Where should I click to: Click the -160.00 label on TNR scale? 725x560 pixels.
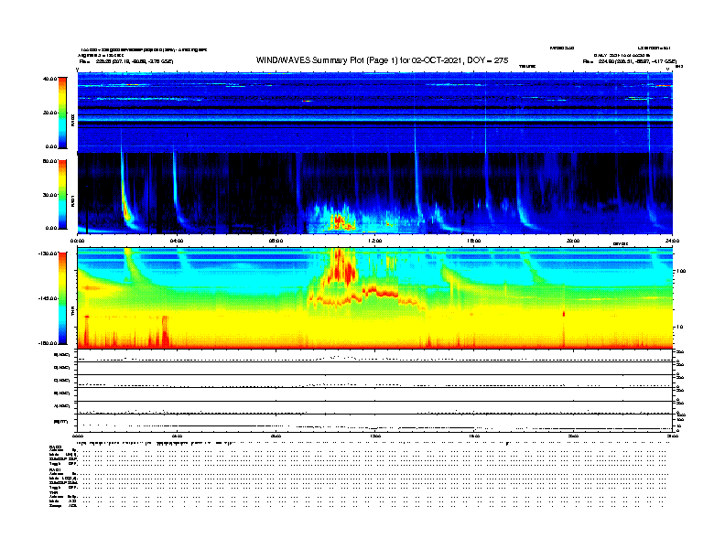[48, 343]
